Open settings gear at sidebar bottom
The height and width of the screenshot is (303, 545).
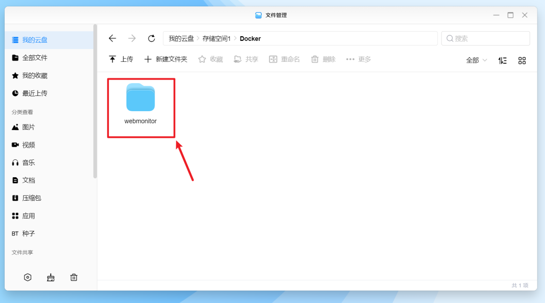point(28,277)
